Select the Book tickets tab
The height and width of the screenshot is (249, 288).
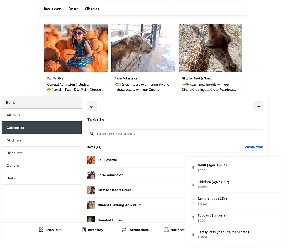click(x=52, y=9)
